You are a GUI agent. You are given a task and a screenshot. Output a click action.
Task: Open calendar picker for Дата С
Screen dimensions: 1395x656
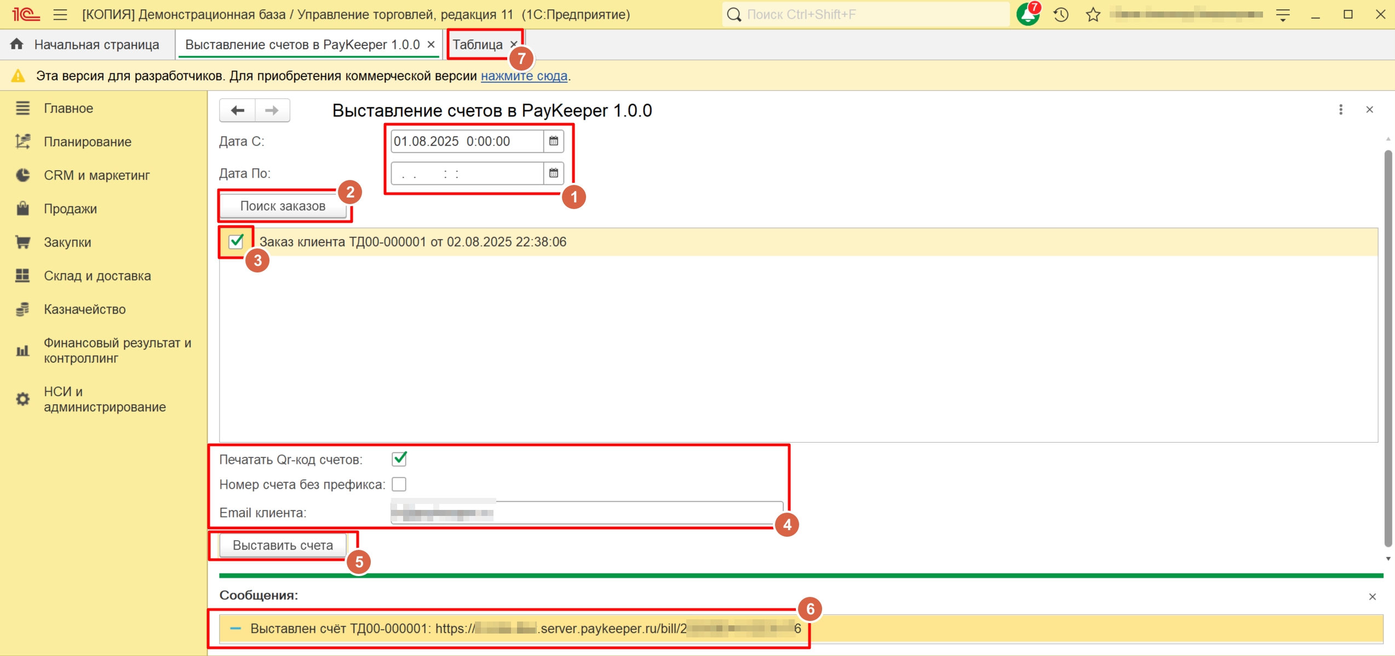553,141
